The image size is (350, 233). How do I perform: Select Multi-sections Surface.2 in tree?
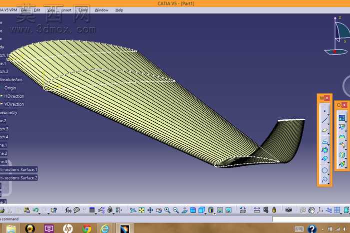tap(18, 178)
